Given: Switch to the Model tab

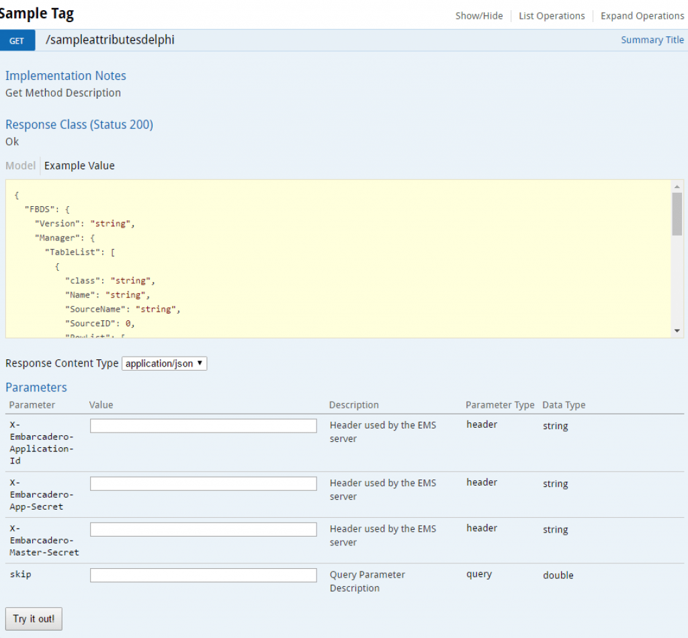Looking at the screenshot, I should [x=20, y=165].
